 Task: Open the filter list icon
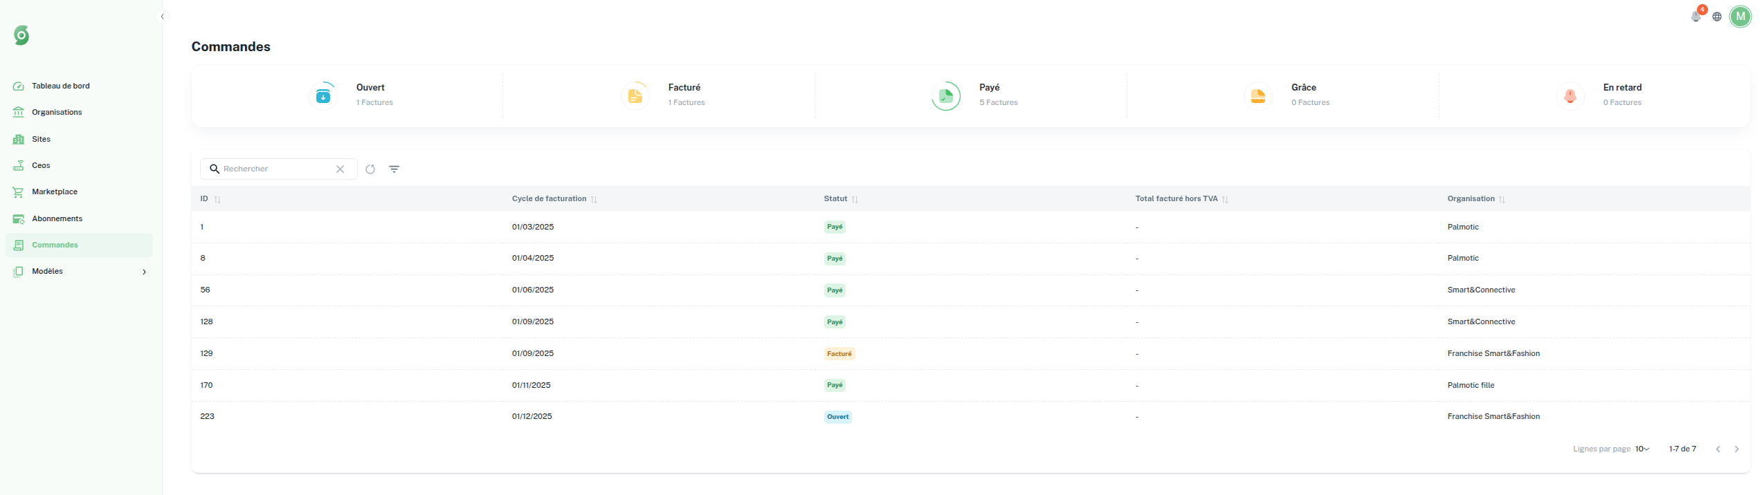tap(394, 169)
